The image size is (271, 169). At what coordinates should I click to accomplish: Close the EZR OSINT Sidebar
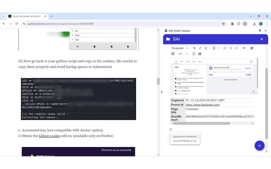click(x=266, y=30)
